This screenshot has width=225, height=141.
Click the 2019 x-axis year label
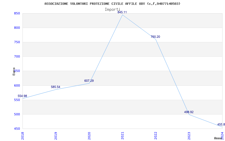[56, 136]
